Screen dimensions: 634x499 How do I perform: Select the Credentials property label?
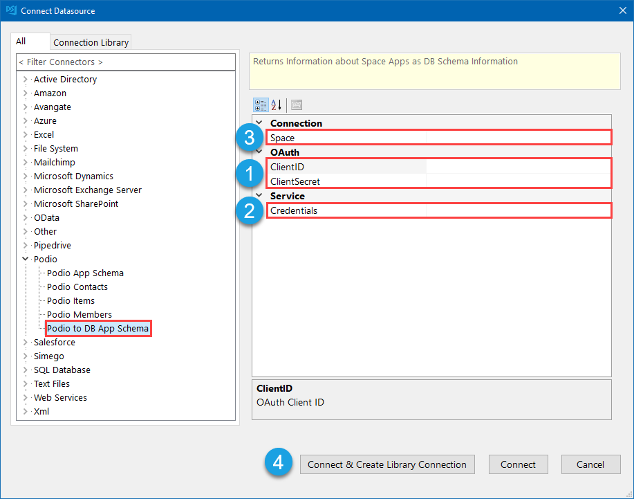point(294,210)
